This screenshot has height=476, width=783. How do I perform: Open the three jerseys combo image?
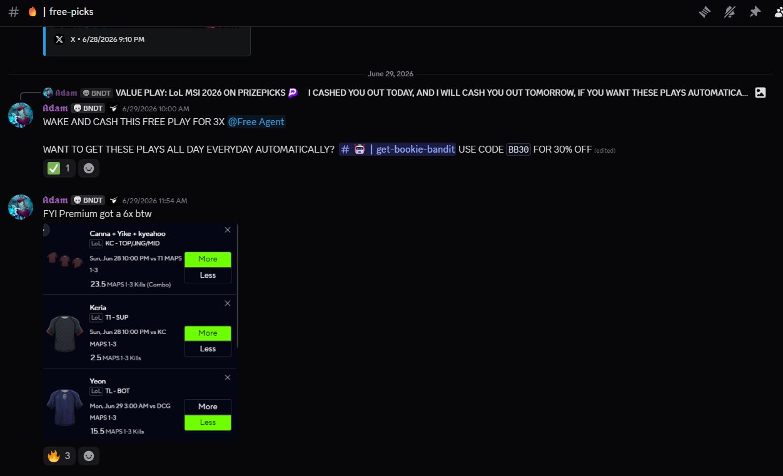coord(65,259)
